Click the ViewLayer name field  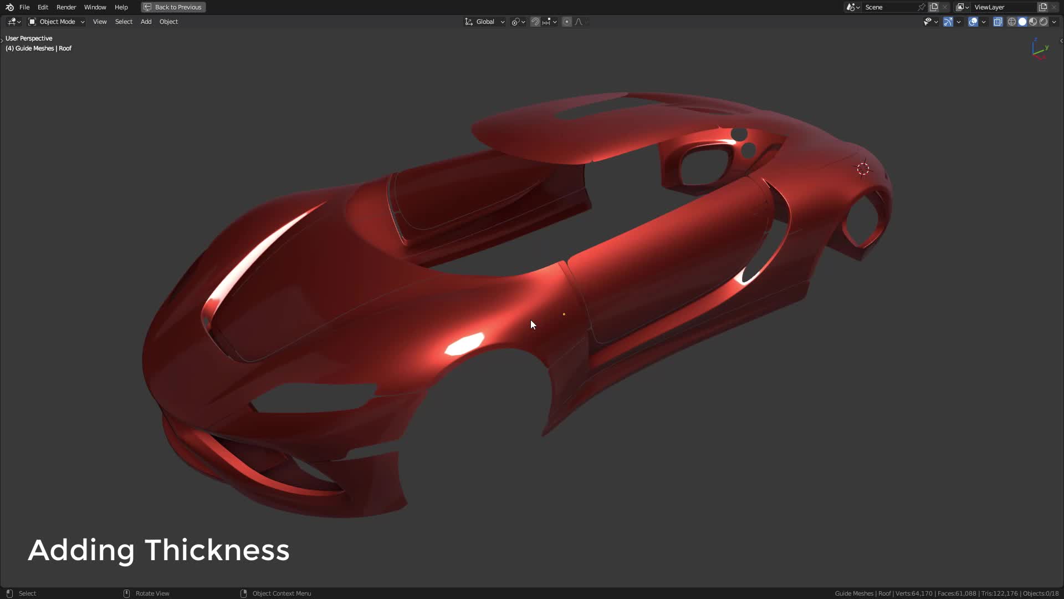1004,7
